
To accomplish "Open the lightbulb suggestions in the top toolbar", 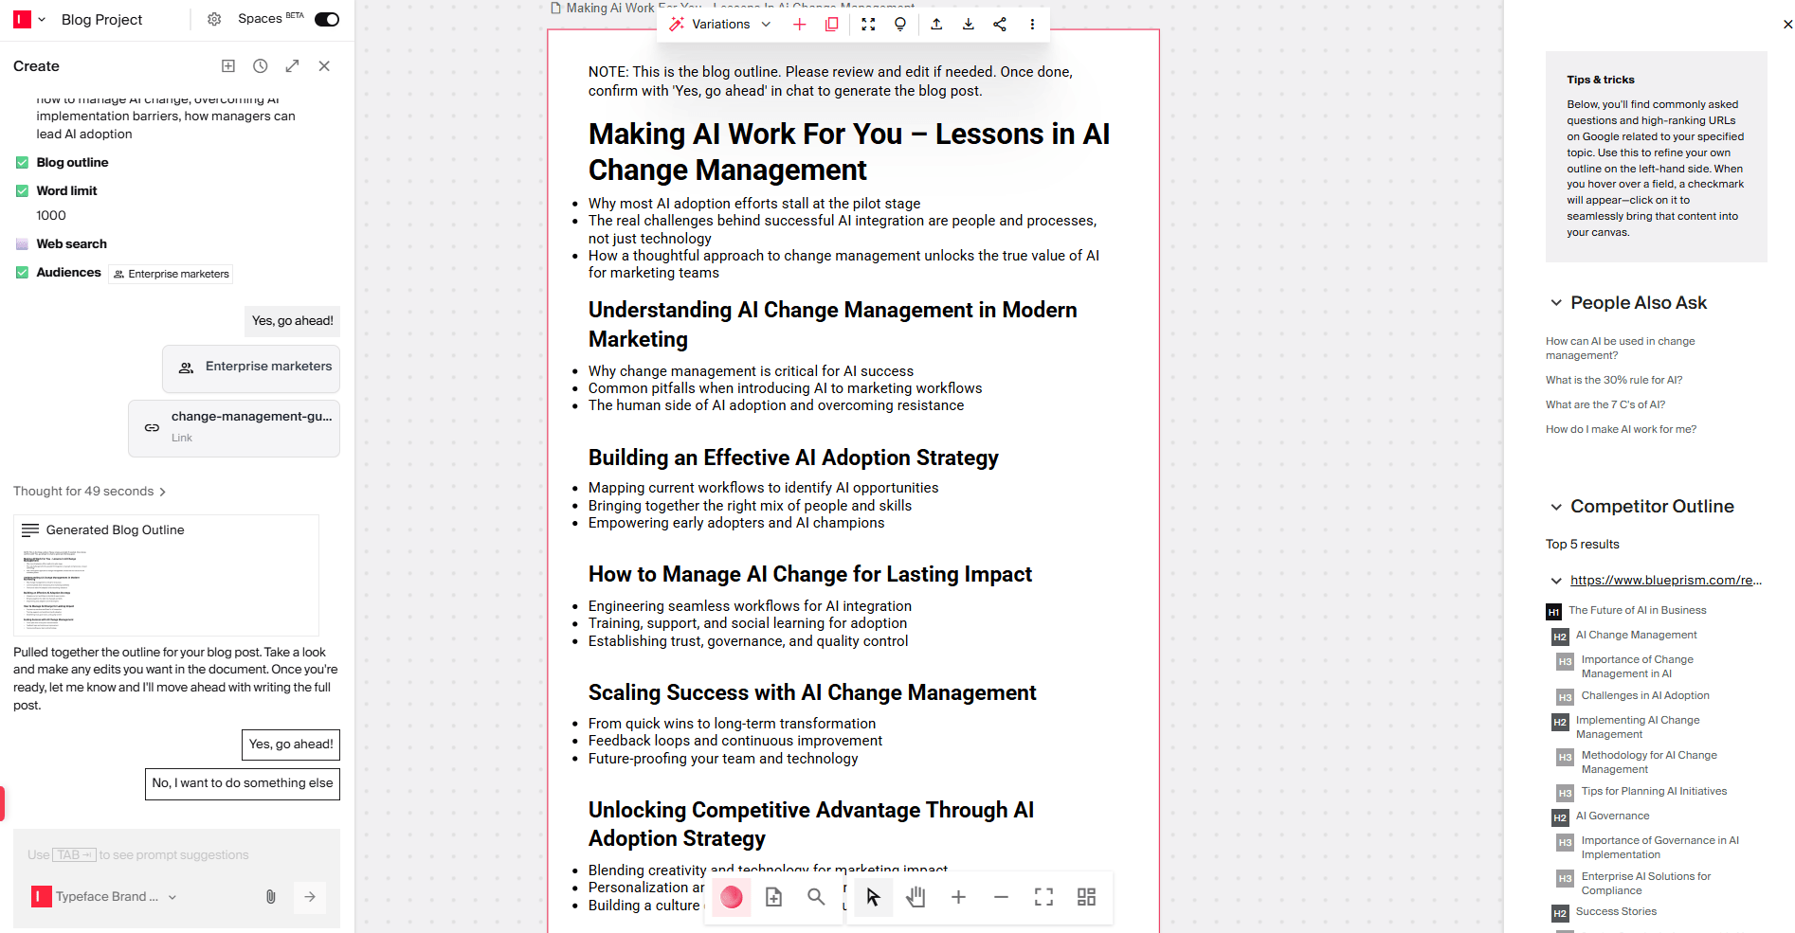I will [899, 24].
